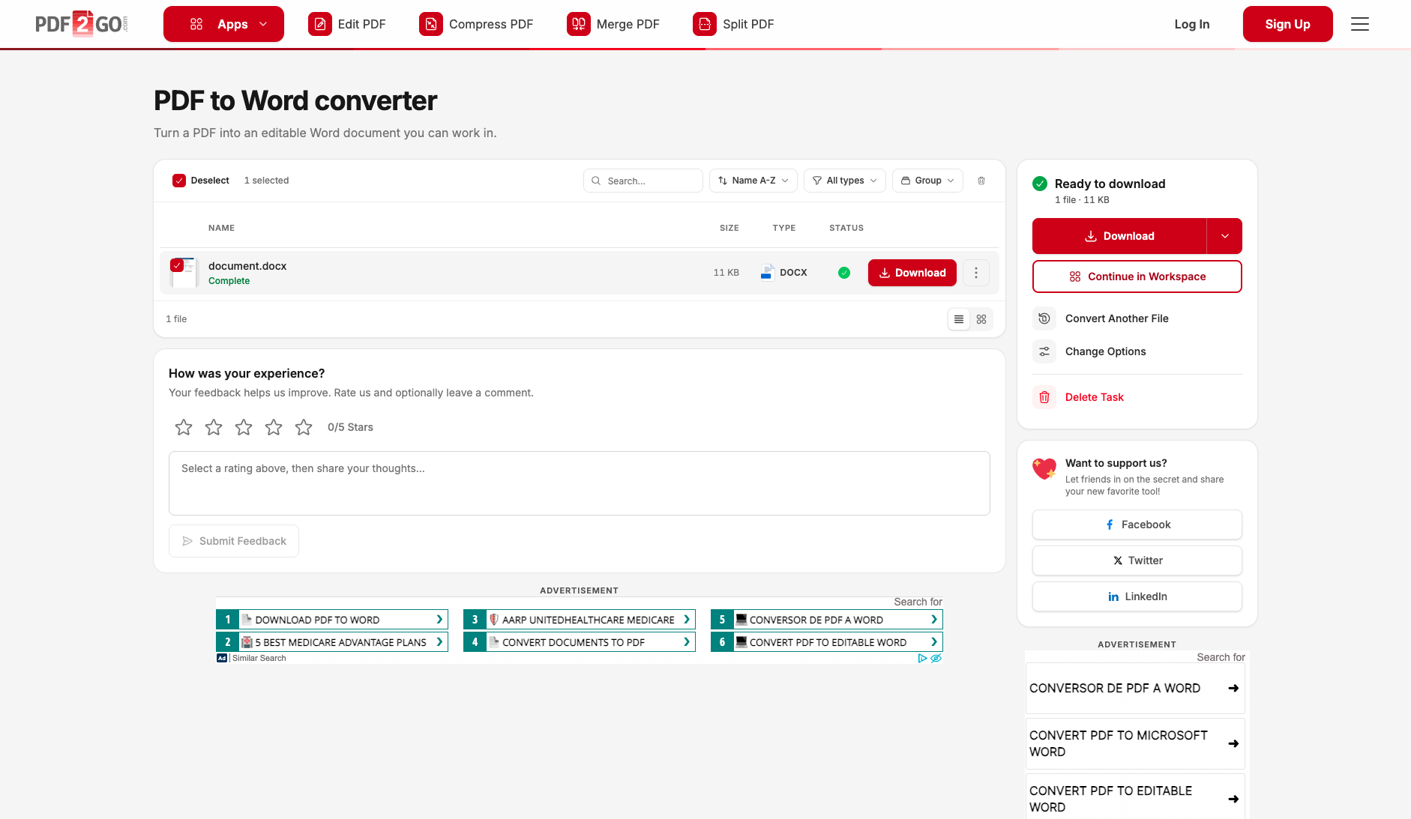Click the AdChoices icon under the ad

click(x=923, y=659)
